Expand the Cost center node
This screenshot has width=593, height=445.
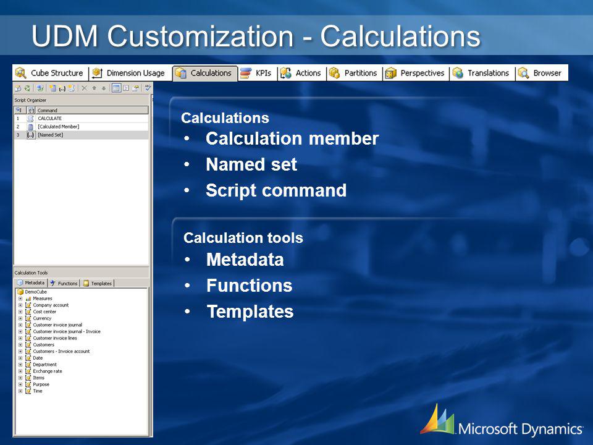[x=20, y=311]
